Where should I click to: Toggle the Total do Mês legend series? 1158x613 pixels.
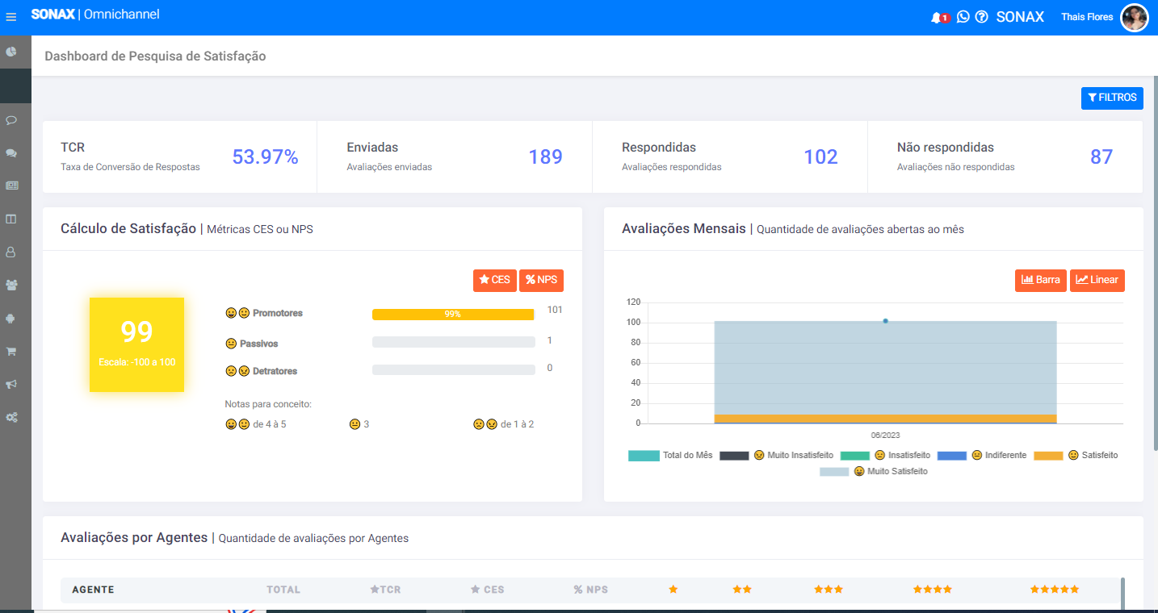pyautogui.click(x=670, y=456)
